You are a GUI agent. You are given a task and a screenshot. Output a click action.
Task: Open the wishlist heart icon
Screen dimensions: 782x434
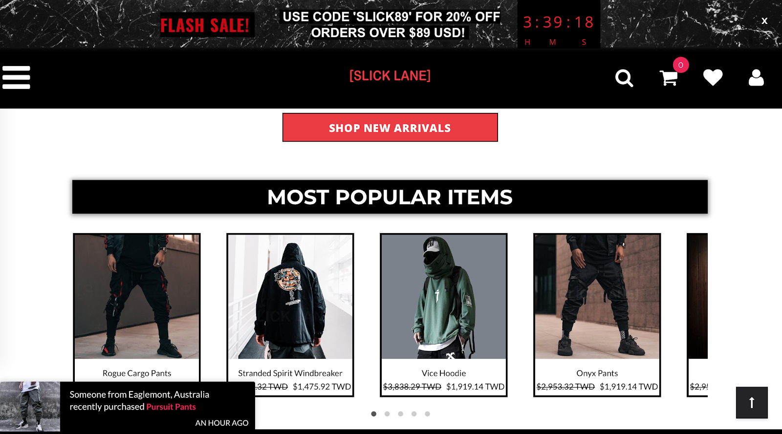pyautogui.click(x=713, y=78)
